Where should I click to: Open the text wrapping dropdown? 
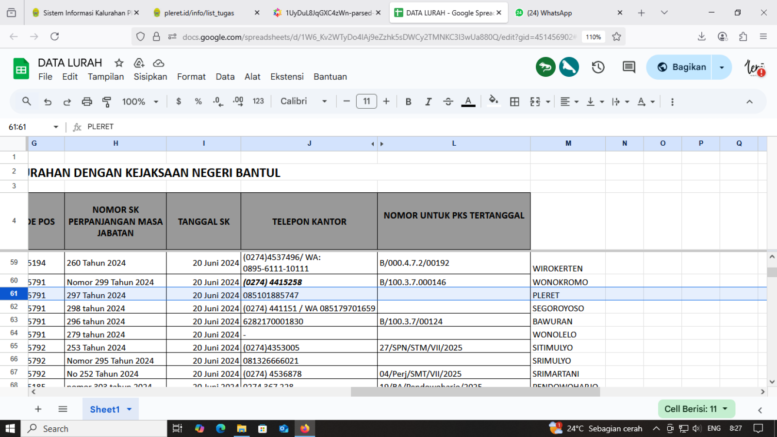620,101
